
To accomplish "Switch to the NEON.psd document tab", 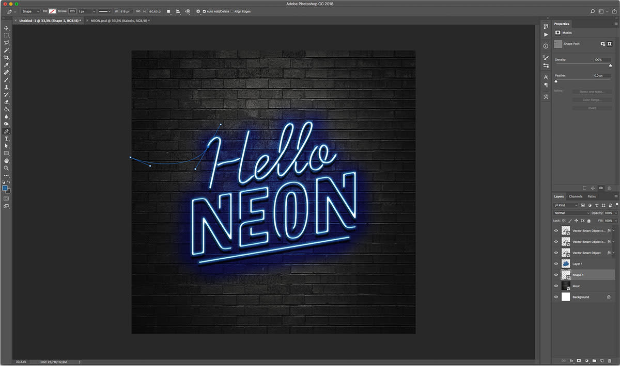I will click(x=120, y=20).
